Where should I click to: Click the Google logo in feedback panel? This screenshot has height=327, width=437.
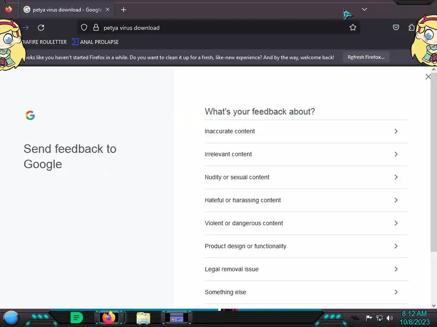tap(30, 115)
